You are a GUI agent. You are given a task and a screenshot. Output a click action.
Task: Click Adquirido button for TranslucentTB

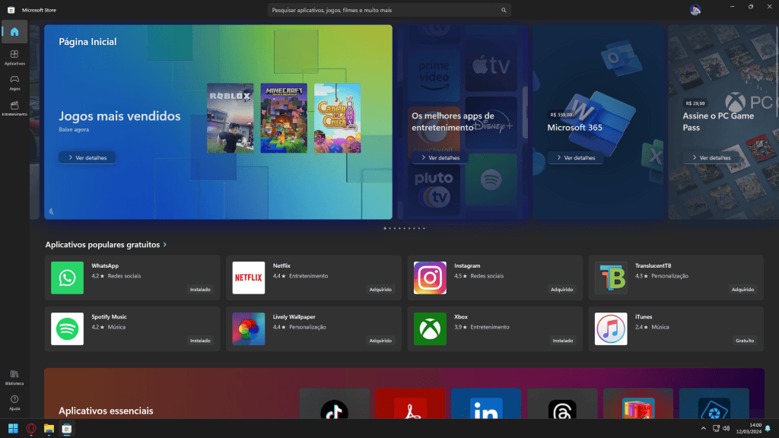pyautogui.click(x=742, y=290)
